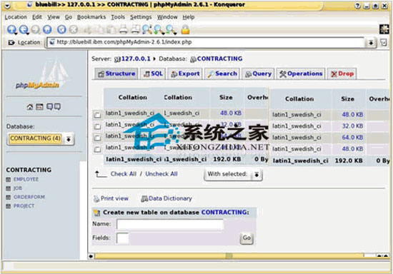Click the greyed Forward navigation icon
The width and height of the screenshot is (393, 274).
(x=35, y=29)
